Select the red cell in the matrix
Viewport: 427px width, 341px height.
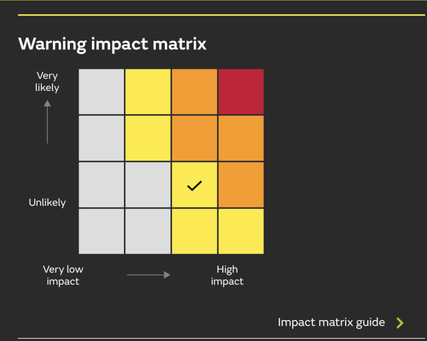click(x=241, y=92)
